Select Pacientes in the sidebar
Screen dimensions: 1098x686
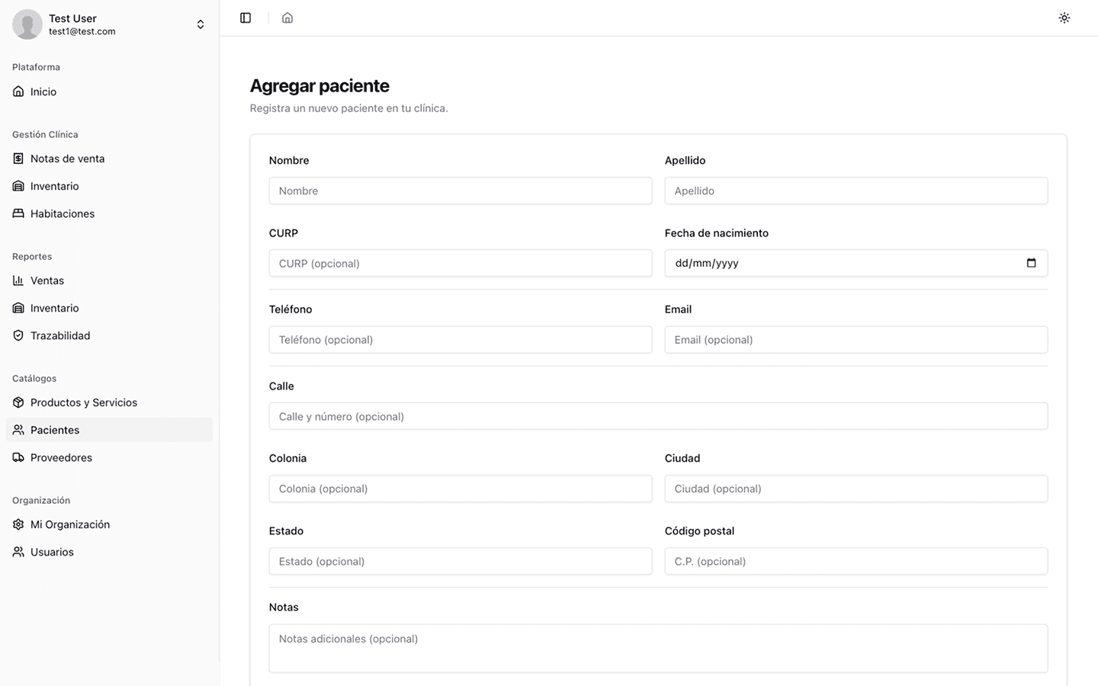click(x=55, y=430)
